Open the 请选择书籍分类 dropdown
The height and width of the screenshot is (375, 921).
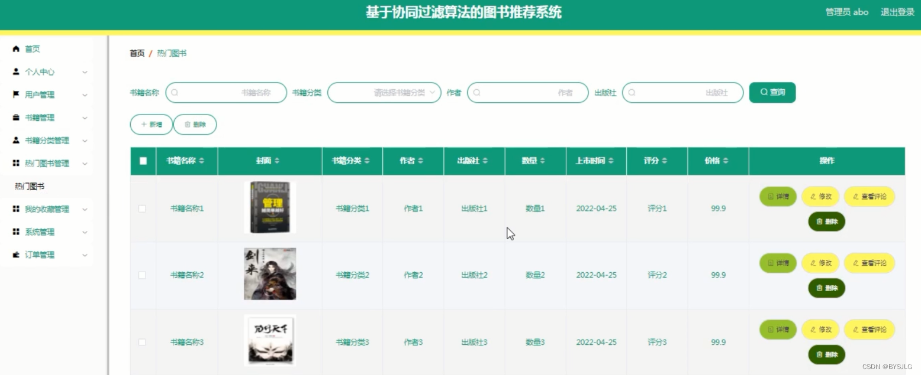tap(384, 93)
